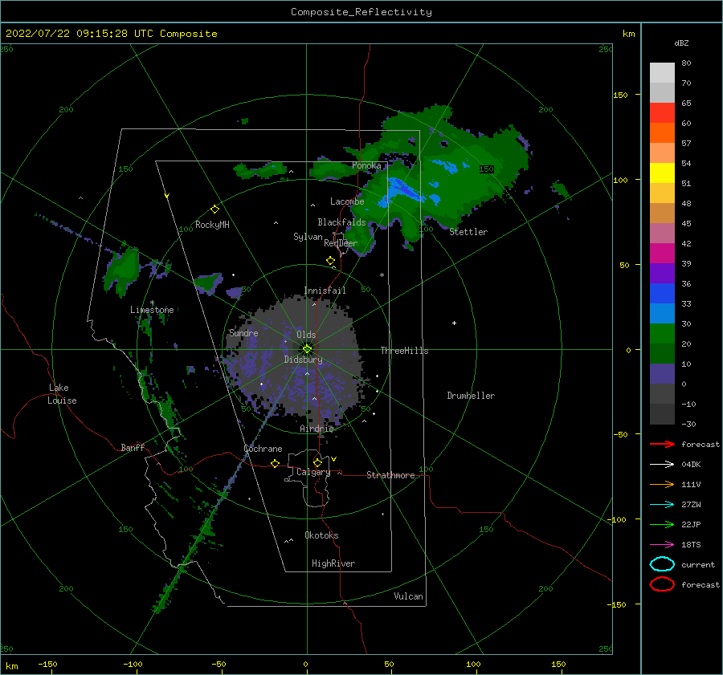Screen dimensions: 723x675
Task: Click the orange 111V arrow legend icon
Action: [662, 484]
